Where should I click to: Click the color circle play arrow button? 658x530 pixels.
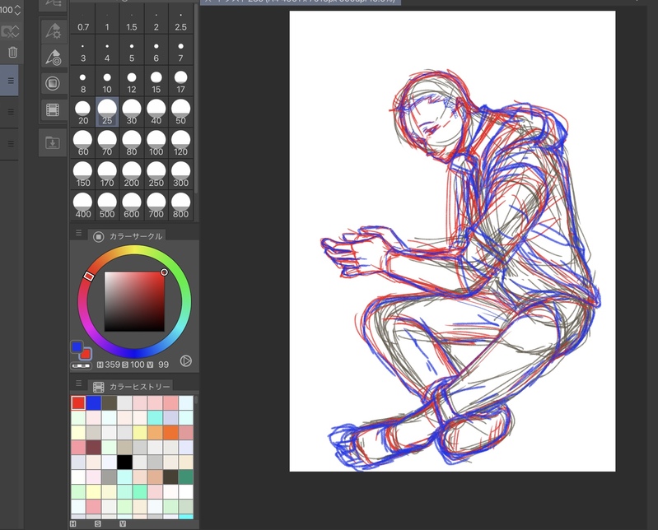[x=186, y=360]
